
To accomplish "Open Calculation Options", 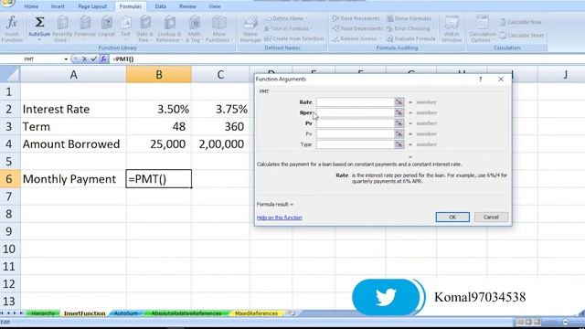I will coord(483,28).
